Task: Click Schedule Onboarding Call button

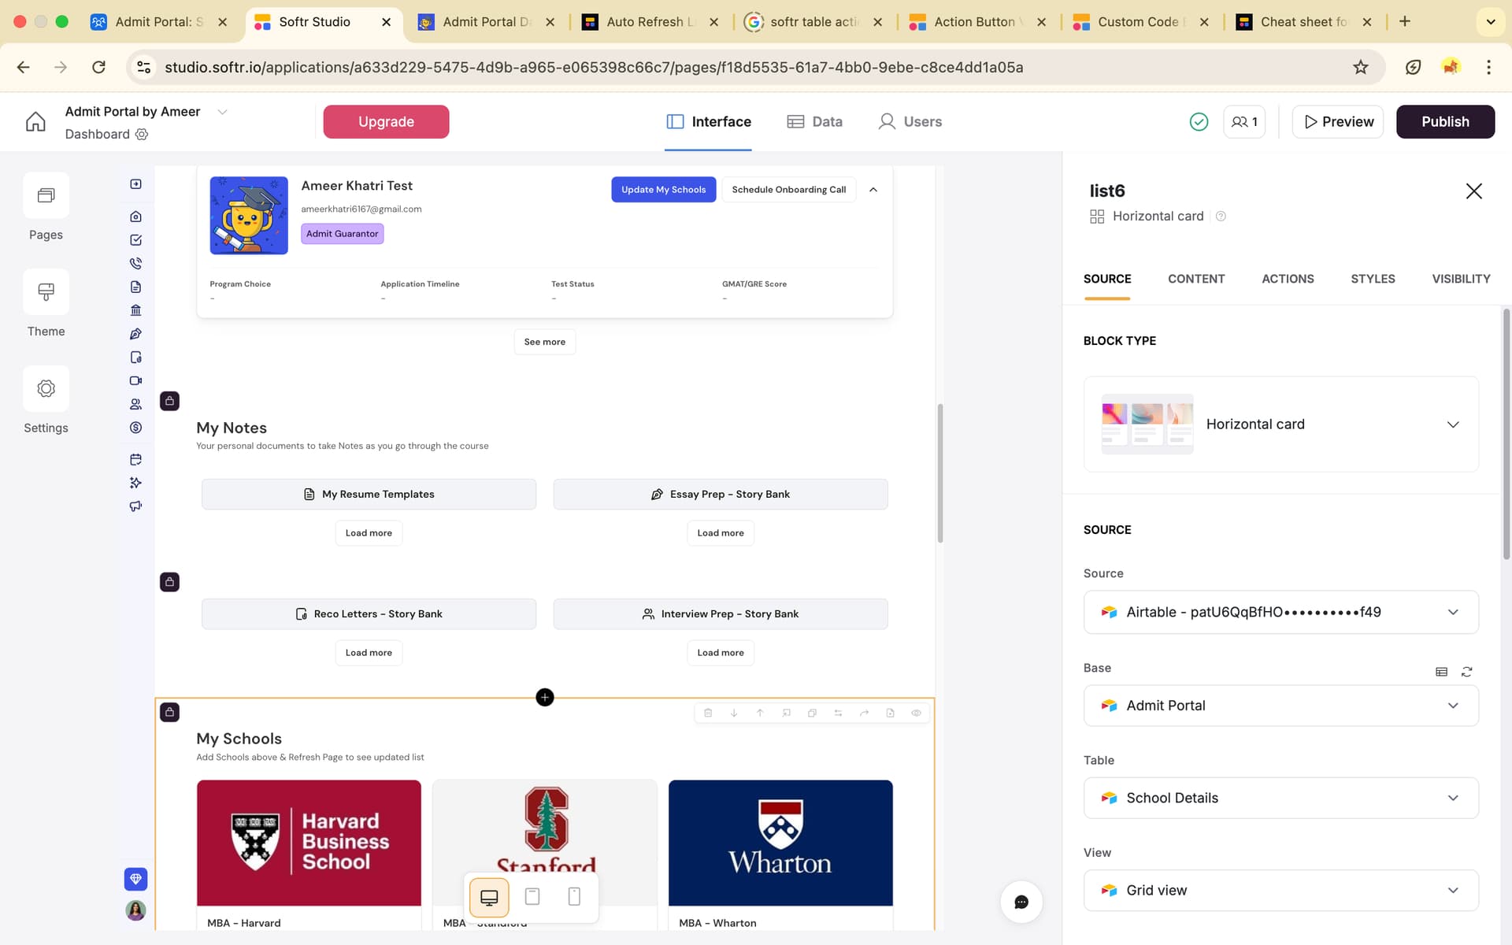Action: click(788, 190)
